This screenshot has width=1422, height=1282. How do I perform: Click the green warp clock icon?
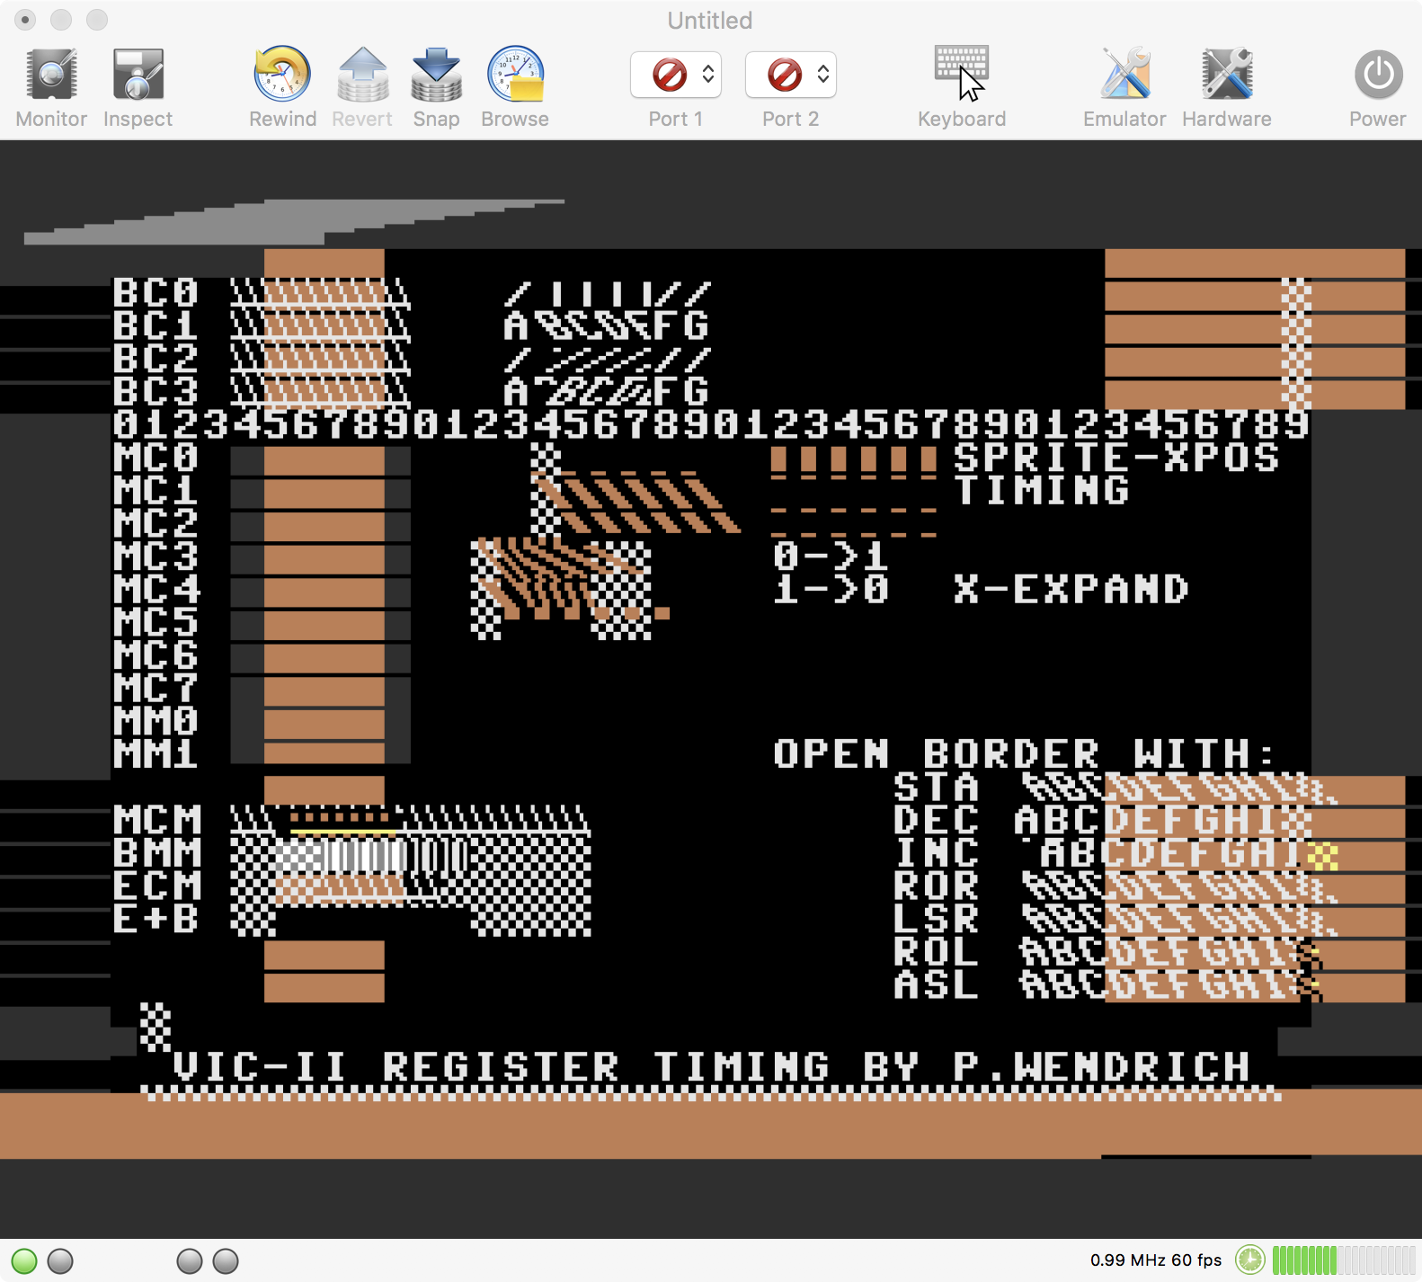click(x=1249, y=1260)
